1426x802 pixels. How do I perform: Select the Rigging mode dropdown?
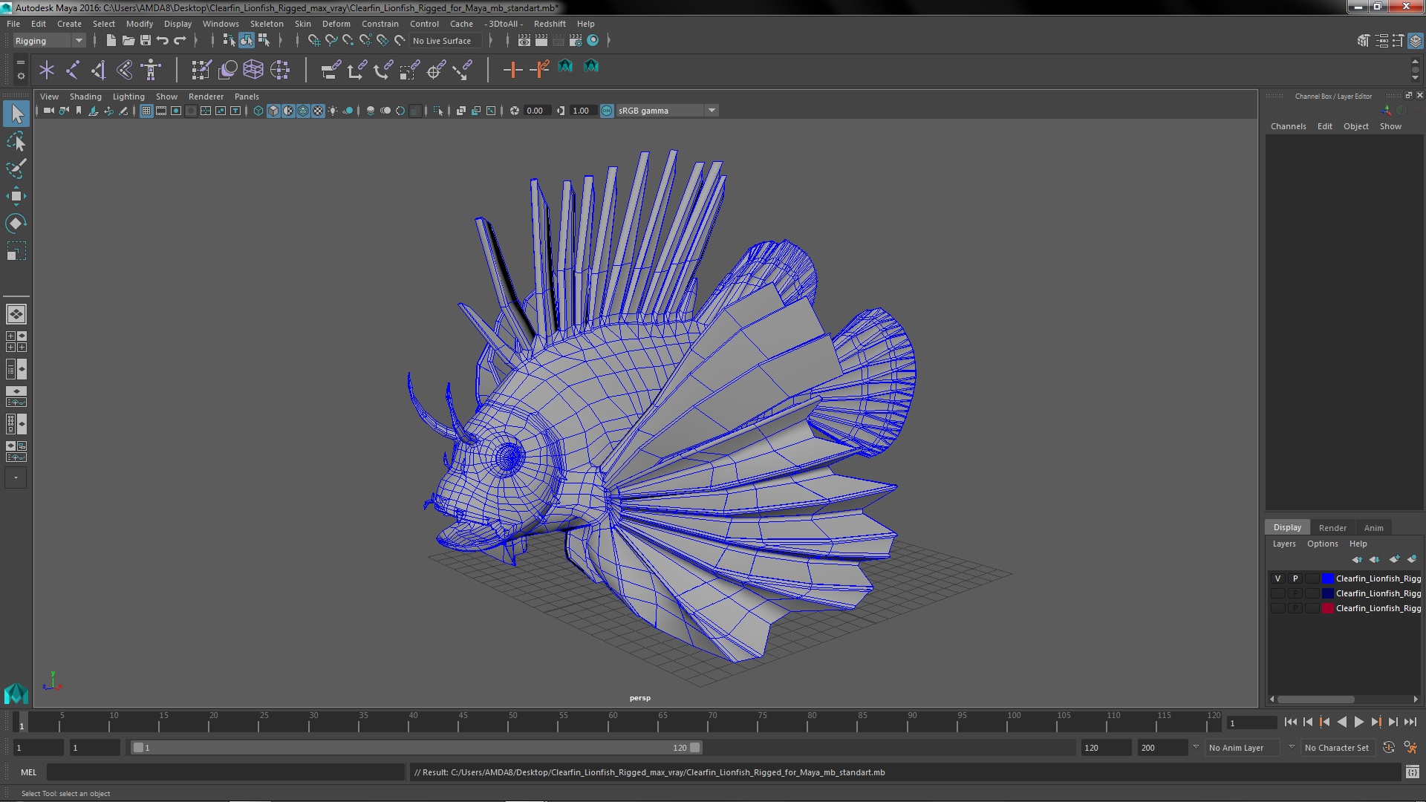[47, 40]
